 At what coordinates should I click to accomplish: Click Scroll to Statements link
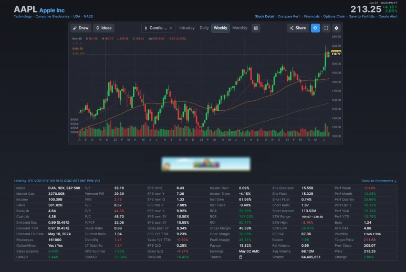379,181
